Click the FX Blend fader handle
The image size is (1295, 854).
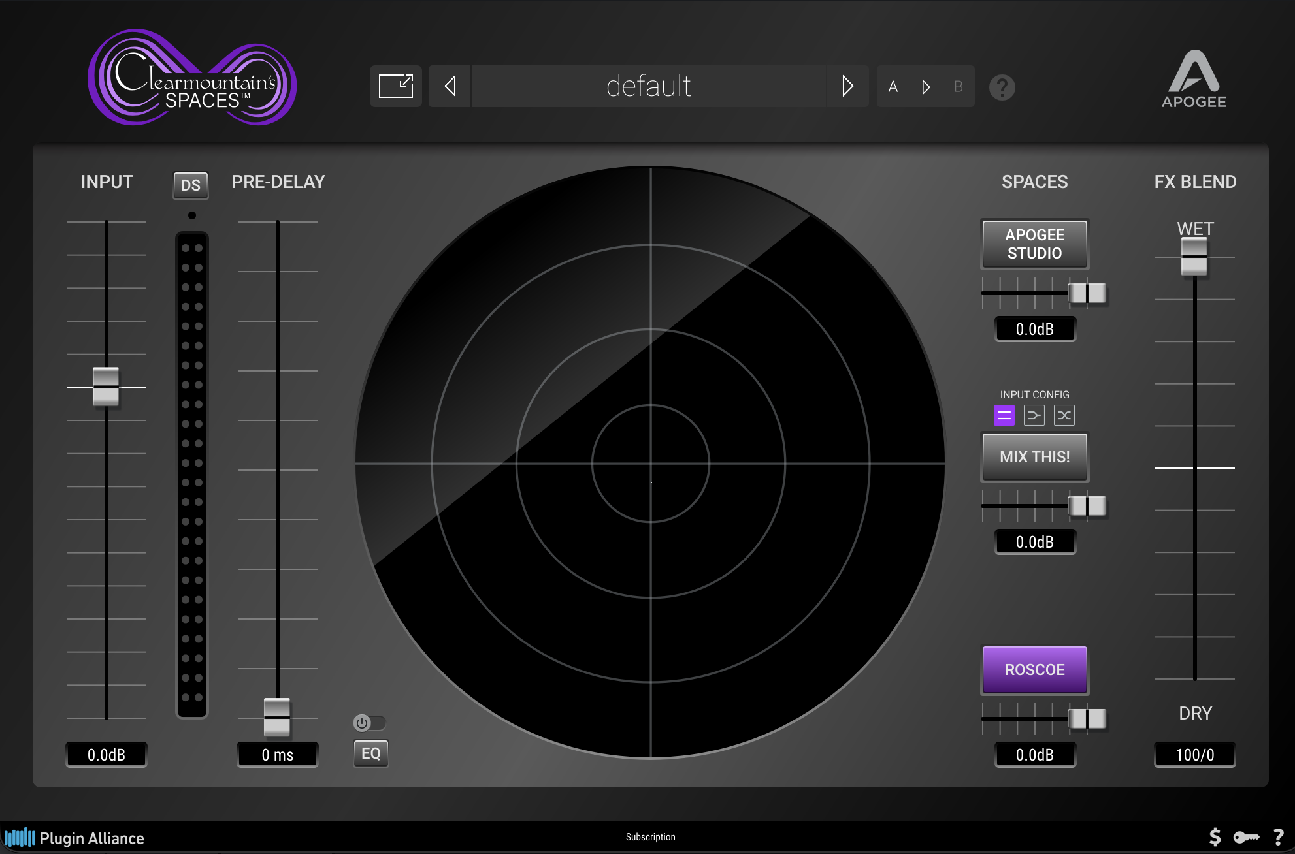pyautogui.click(x=1194, y=257)
